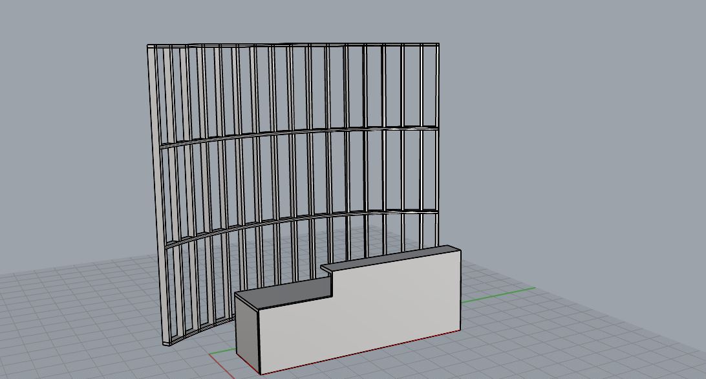Click the empty gray background right of the frame
This screenshot has width=706, height=379.
coord(569,129)
